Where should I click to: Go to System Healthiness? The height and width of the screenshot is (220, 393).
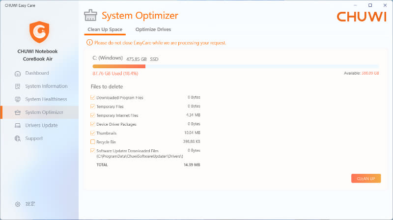[x=46, y=99]
